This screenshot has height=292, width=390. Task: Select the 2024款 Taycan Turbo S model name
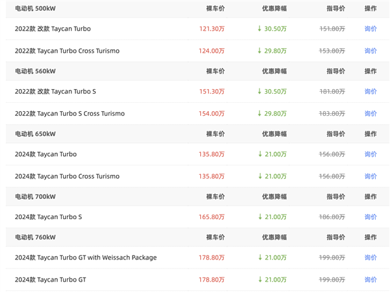[x=48, y=217]
